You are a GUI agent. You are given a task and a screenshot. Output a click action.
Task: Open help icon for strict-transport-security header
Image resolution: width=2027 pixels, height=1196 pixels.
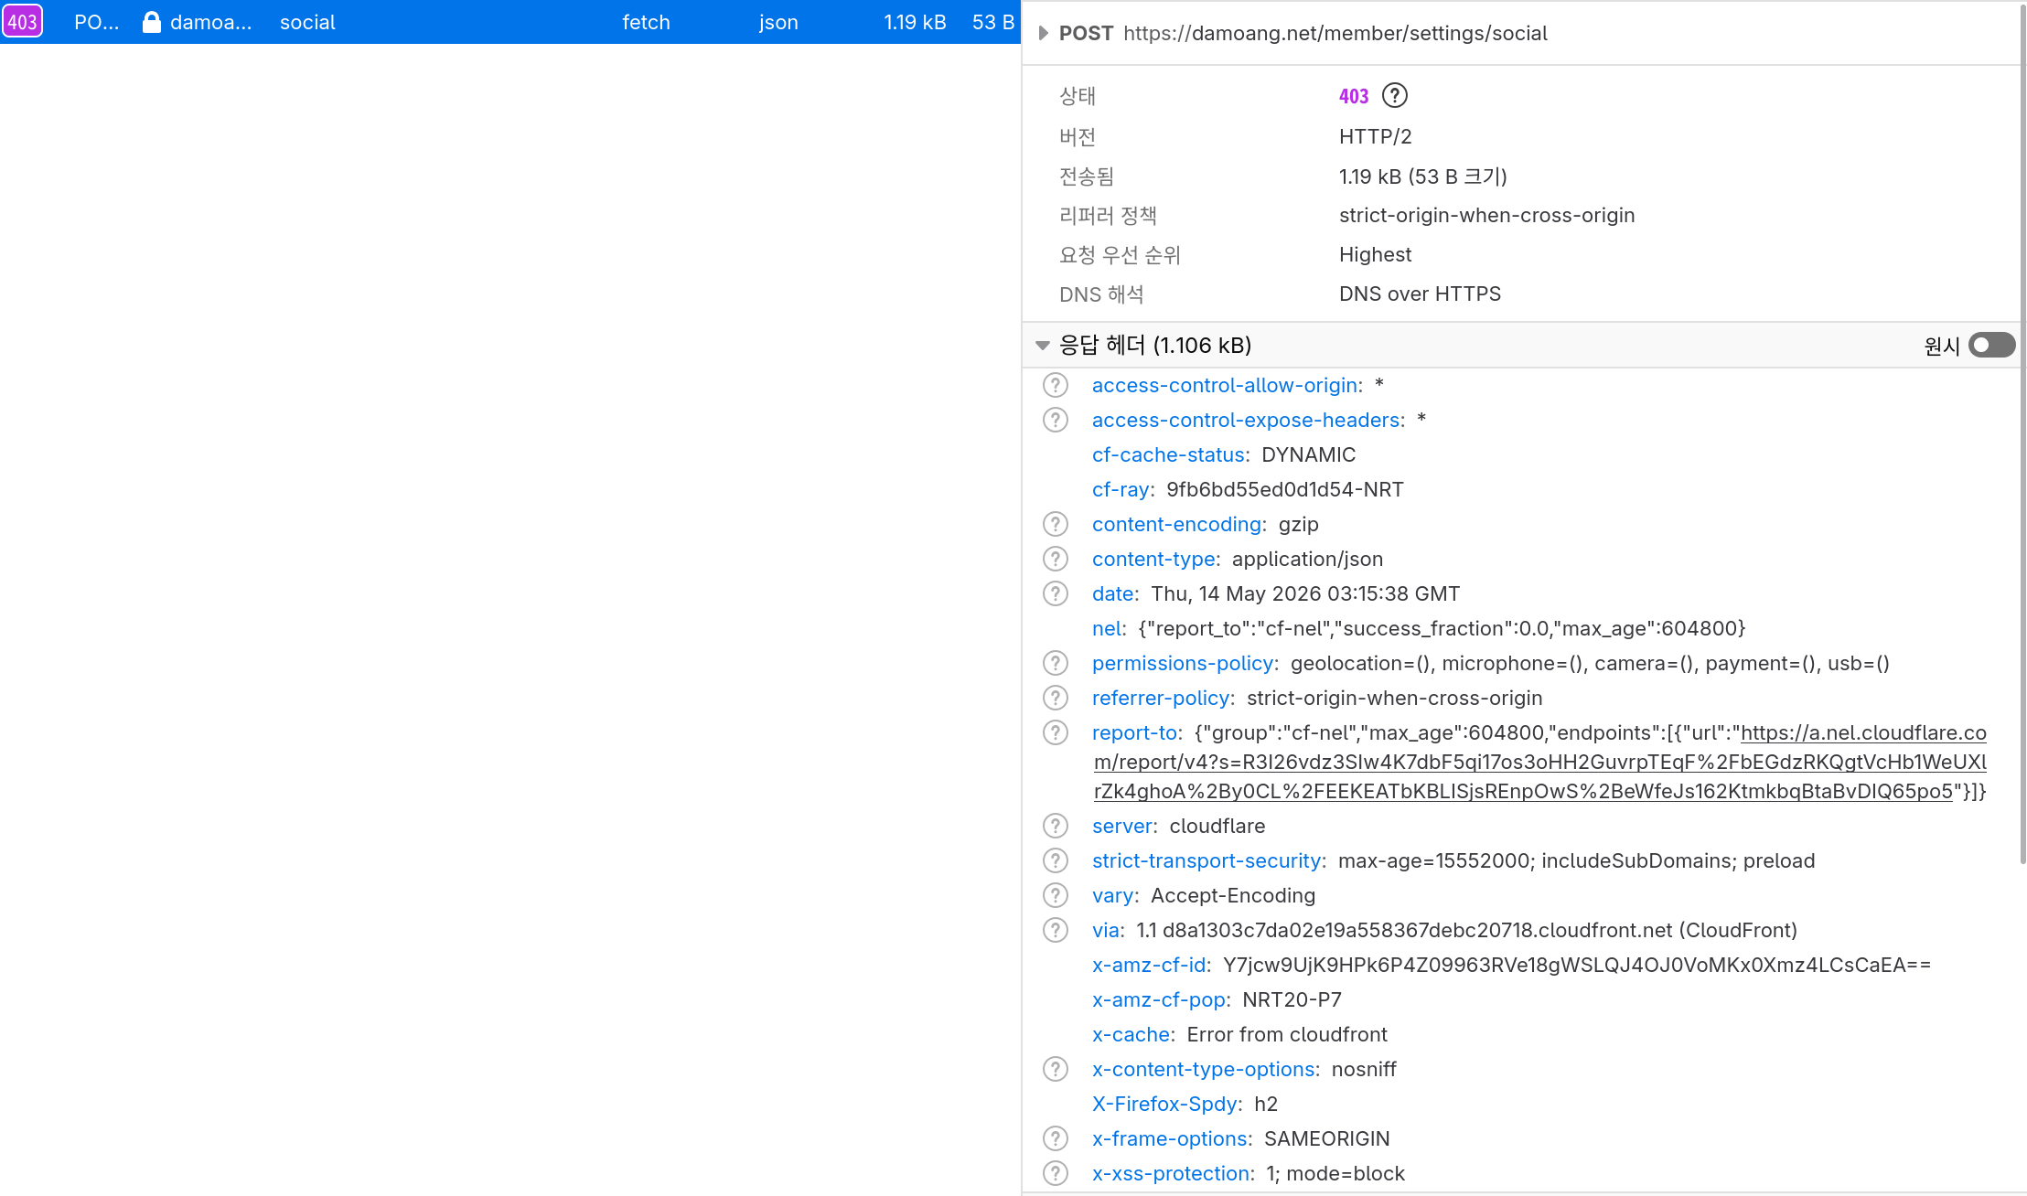click(1056, 860)
